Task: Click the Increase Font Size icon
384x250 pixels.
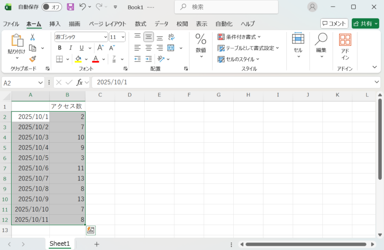Action: [x=100, y=48]
